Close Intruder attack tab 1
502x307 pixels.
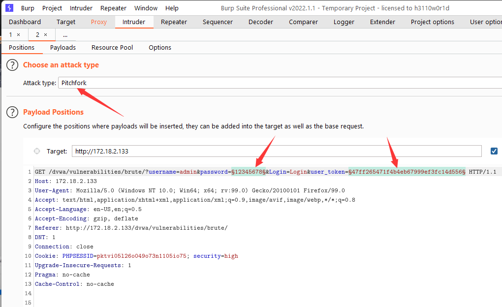pos(19,34)
